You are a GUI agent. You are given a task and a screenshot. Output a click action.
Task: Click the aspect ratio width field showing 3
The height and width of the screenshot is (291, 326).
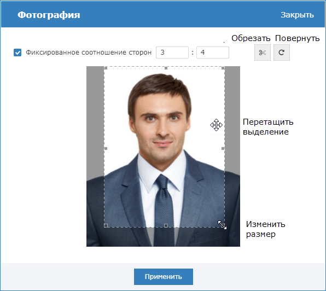click(172, 53)
